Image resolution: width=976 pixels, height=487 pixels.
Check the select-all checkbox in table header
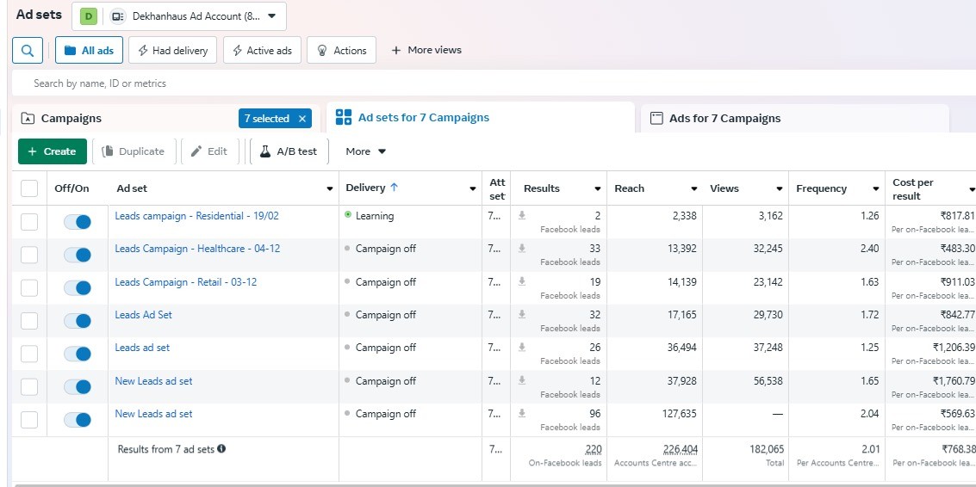coord(29,188)
